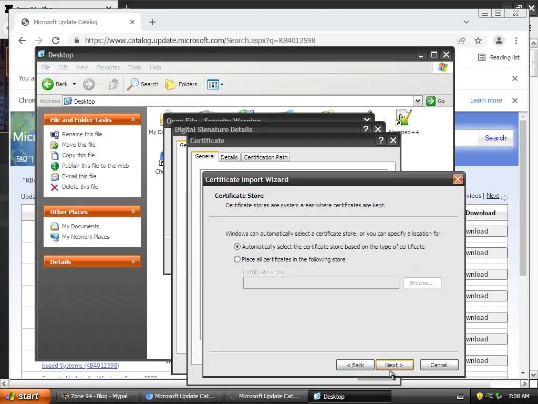This screenshot has height=404, width=538.
Task: Open the Chrome profile avatar
Action: [x=499, y=41]
